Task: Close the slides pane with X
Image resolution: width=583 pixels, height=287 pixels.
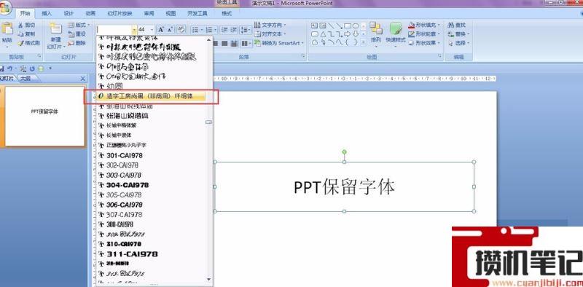Action: (82, 79)
